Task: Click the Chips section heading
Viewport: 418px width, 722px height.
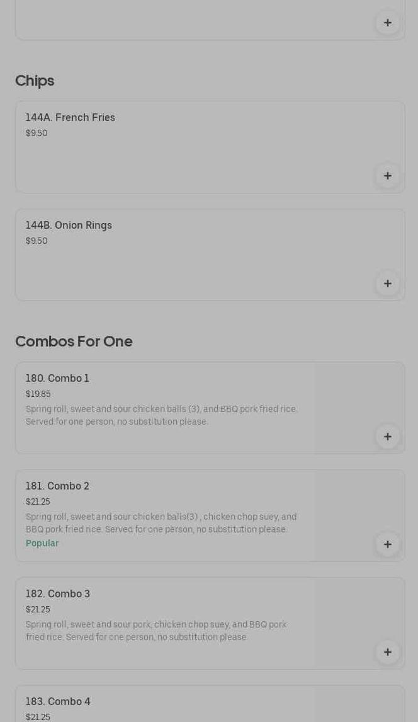Action: click(35, 81)
